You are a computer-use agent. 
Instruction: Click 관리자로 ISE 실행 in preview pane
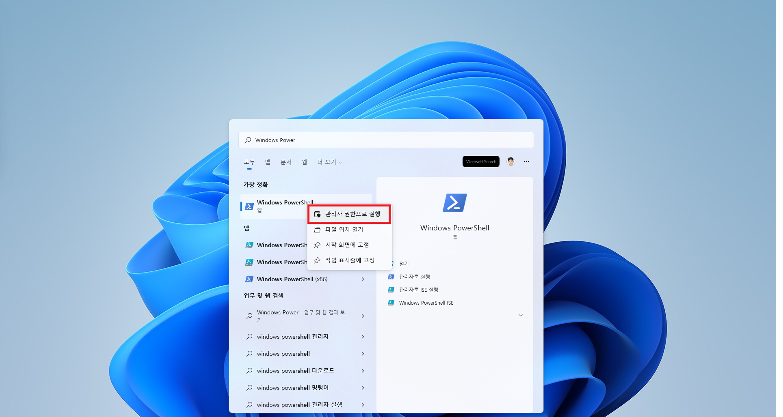tap(419, 290)
